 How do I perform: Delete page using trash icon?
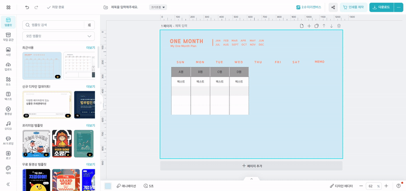click(339, 26)
